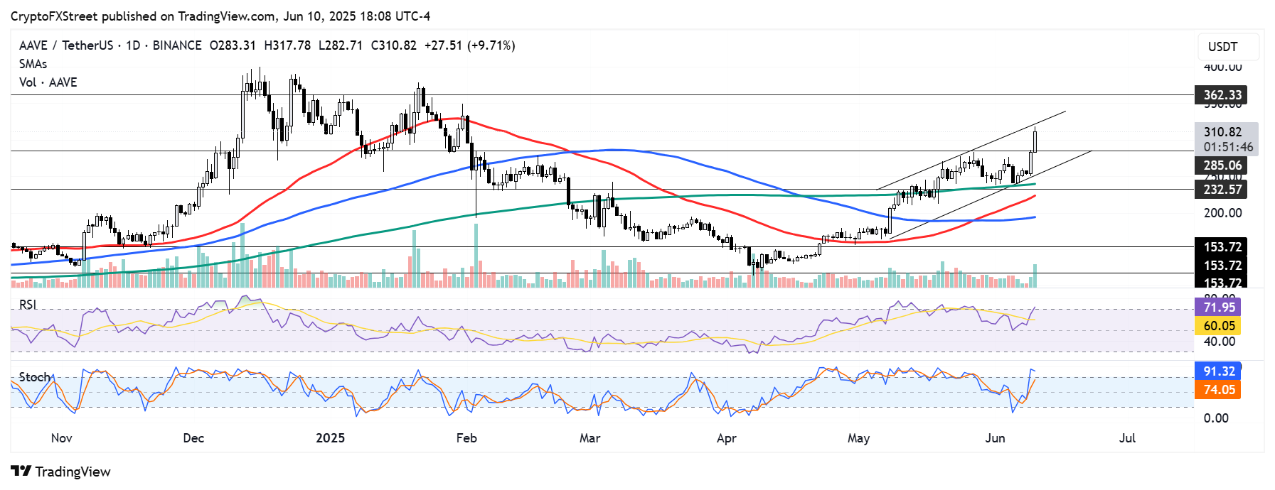This screenshot has height=490, width=1275.
Task: Click the TradingView logo icon
Action: pos(21,472)
